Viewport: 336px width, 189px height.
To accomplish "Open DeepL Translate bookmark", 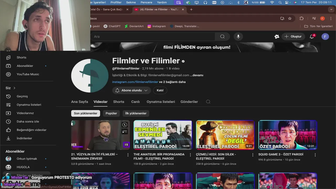I will click(x=185, y=26).
